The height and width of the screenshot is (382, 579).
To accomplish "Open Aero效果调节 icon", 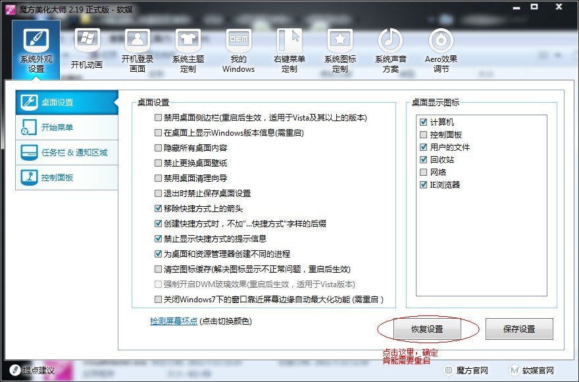I will (441, 41).
